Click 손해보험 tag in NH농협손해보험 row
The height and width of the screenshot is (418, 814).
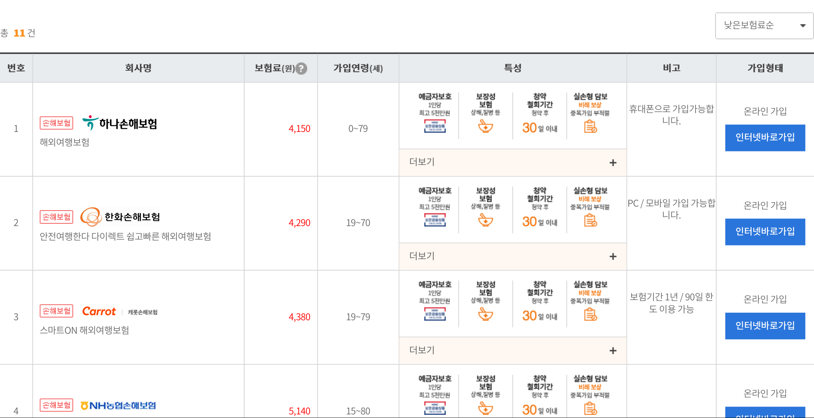click(x=56, y=405)
